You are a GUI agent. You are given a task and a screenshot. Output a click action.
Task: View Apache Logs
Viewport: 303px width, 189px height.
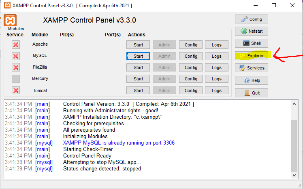coord(217,45)
